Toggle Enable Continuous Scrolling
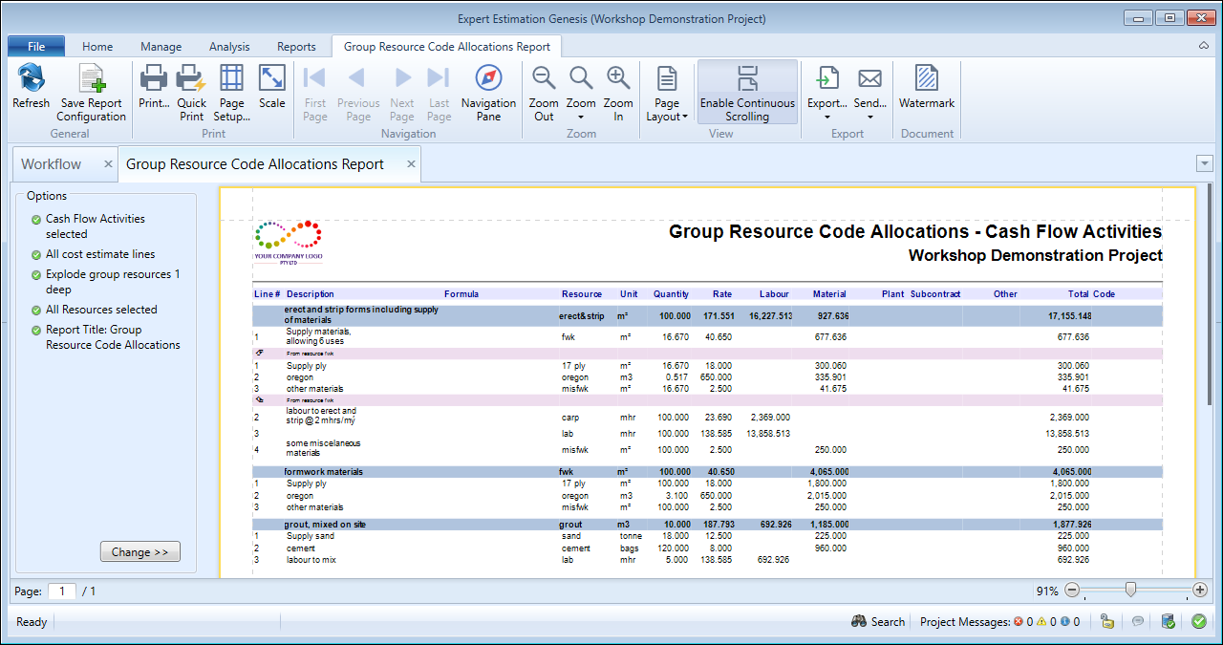This screenshot has width=1223, height=645. click(x=747, y=93)
